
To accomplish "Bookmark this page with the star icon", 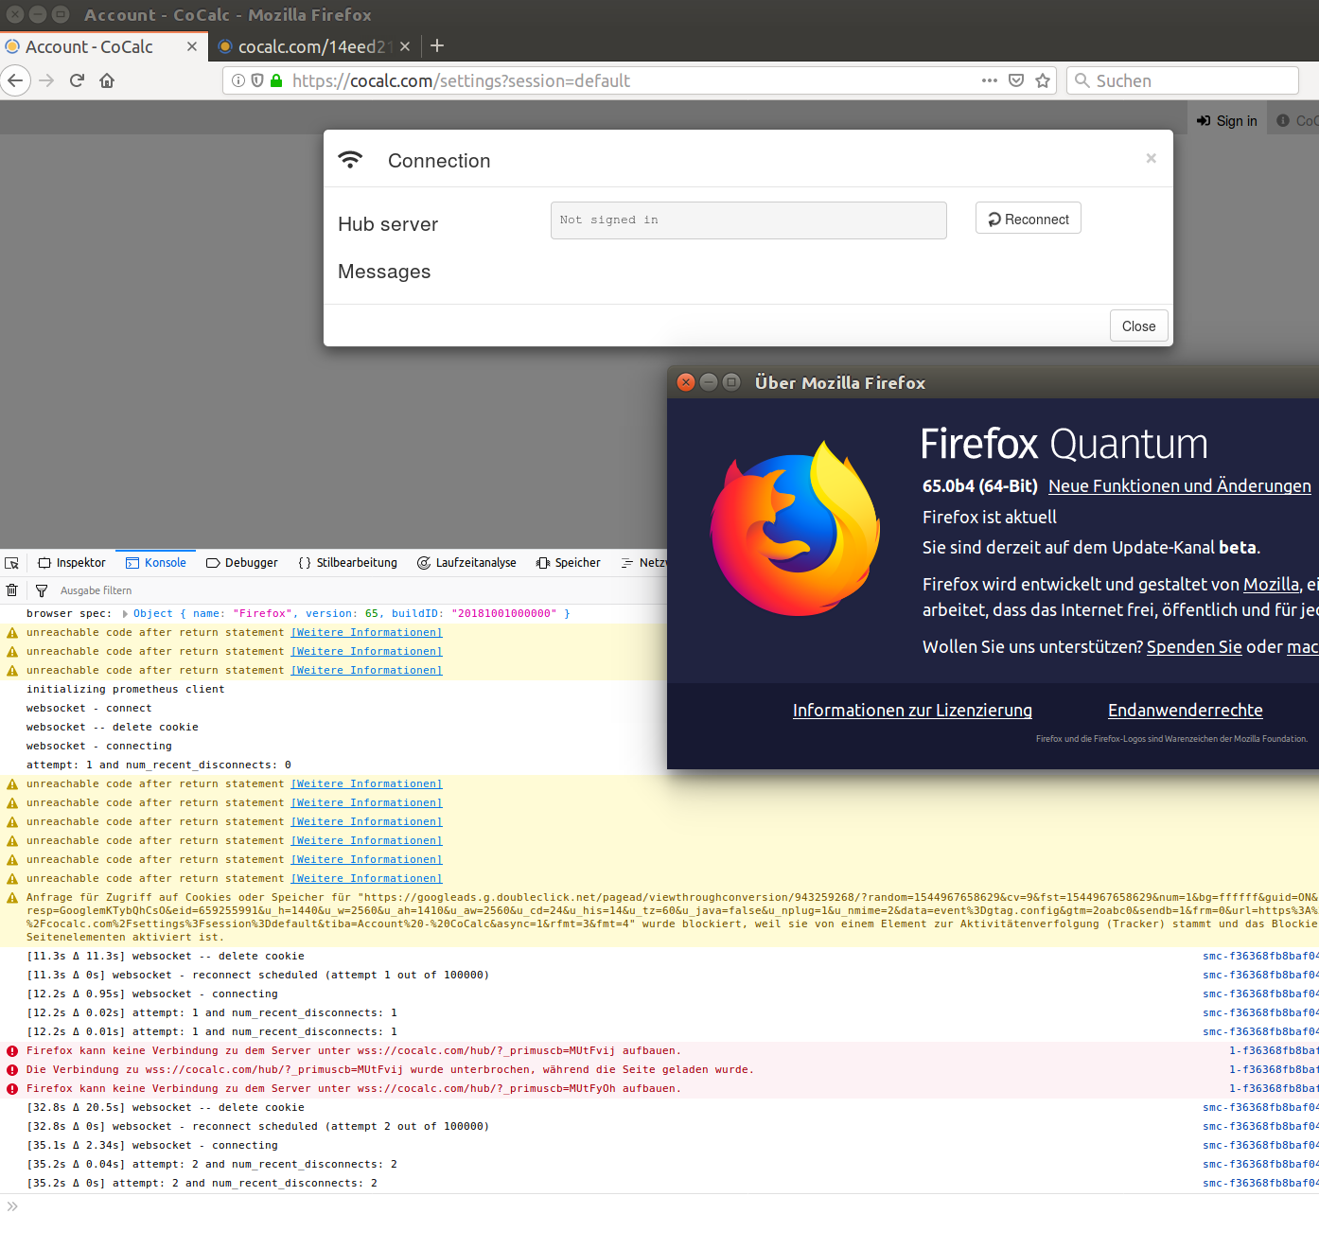I will pyautogui.click(x=1043, y=80).
